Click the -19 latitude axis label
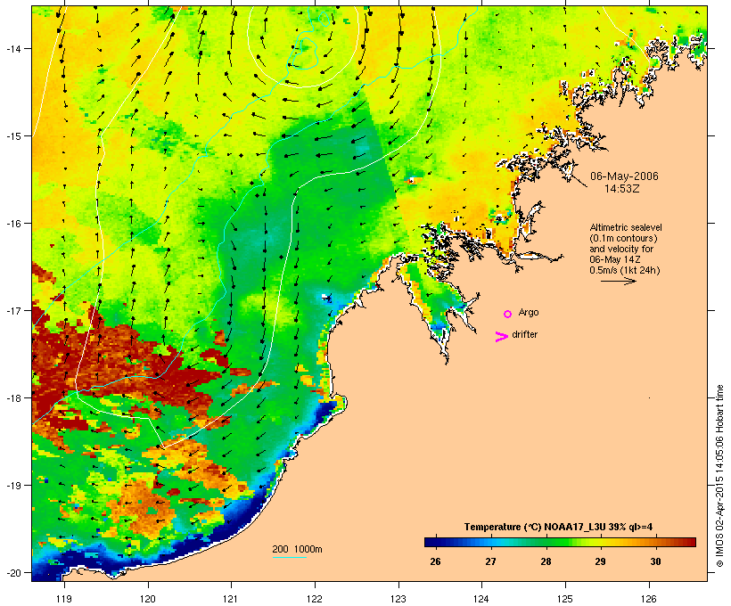This screenshot has height=606, width=731. click(x=12, y=486)
